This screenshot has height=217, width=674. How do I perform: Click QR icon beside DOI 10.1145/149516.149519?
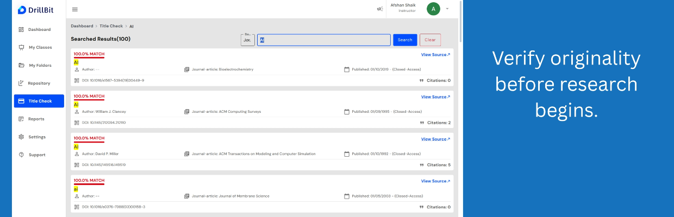click(x=77, y=164)
